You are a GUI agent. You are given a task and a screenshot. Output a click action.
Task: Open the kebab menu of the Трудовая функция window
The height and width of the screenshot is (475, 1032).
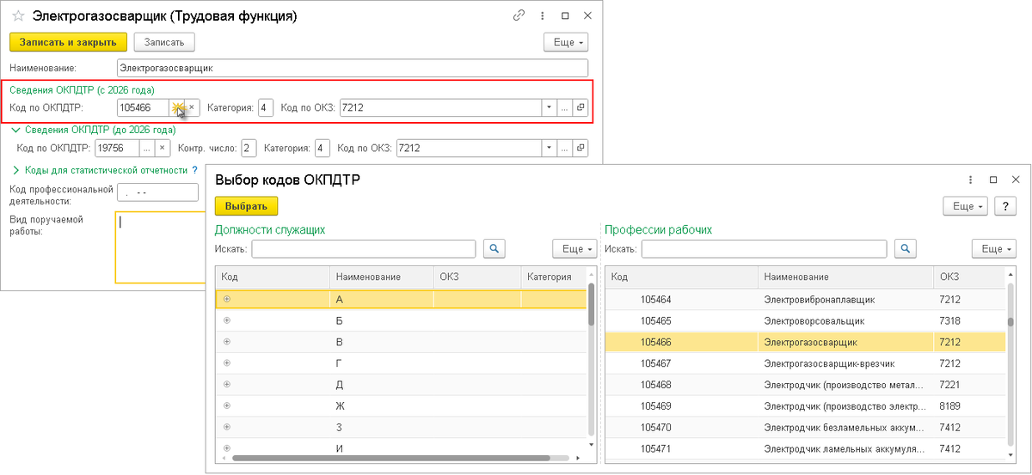[x=543, y=15]
